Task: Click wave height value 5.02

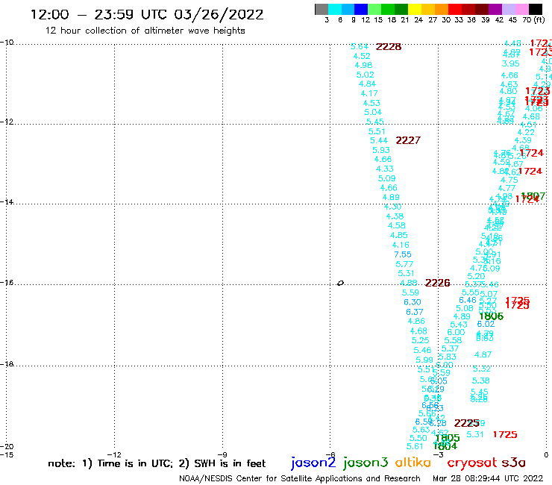Action: coord(365,75)
